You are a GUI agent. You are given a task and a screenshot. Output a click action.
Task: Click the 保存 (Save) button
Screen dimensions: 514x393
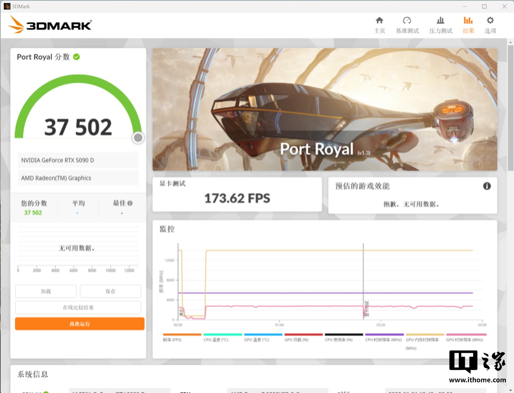[x=110, y=291]
